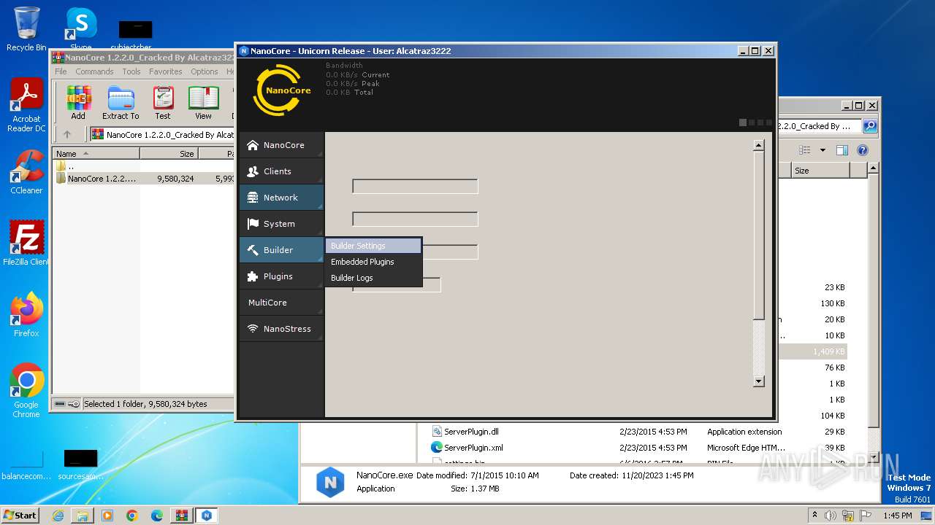935x525 pixels.
Task: Click the WinRAR Test icon
Action: pyautogui.click(x=163, y=103)
